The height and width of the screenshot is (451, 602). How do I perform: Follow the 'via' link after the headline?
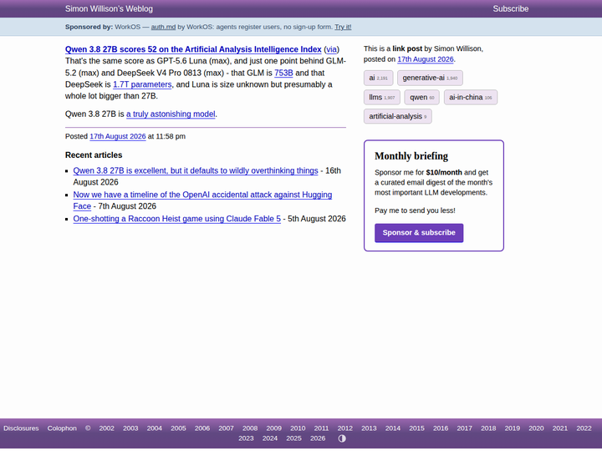[331, 49]
